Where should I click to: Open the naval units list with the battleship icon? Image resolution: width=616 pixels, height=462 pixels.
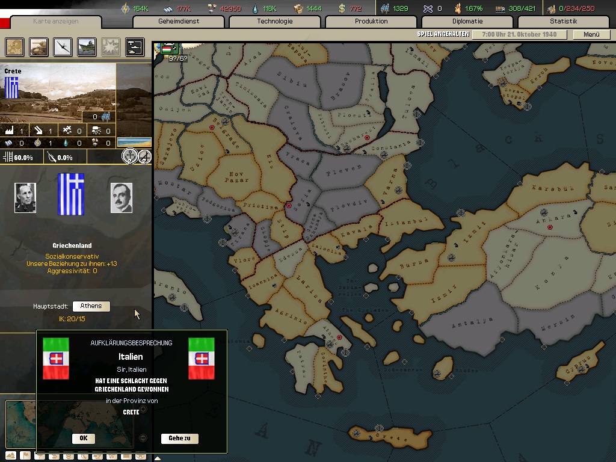point(87,46)
